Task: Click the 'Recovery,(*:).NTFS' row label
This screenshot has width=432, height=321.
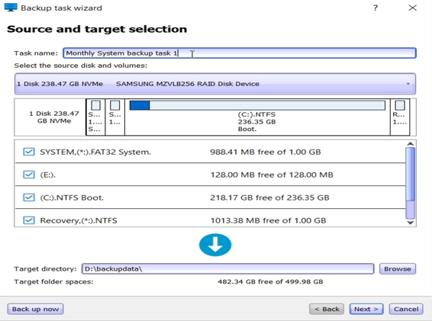Action: [79, 220]
